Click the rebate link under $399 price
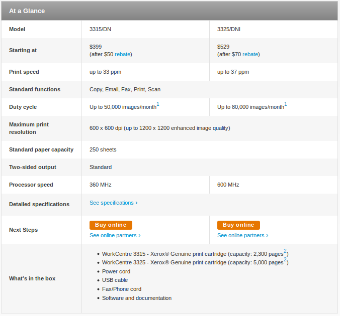 click(x=122, y=54)
